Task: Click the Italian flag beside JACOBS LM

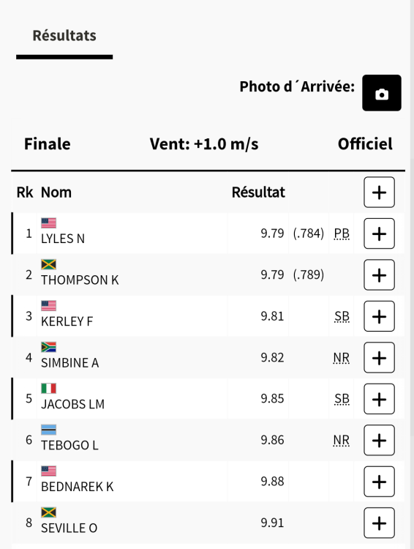Action: coord(49,388)
